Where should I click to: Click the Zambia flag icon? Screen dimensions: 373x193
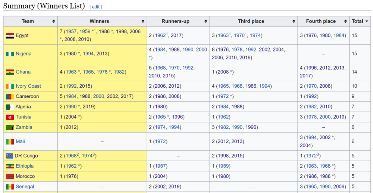10,127
